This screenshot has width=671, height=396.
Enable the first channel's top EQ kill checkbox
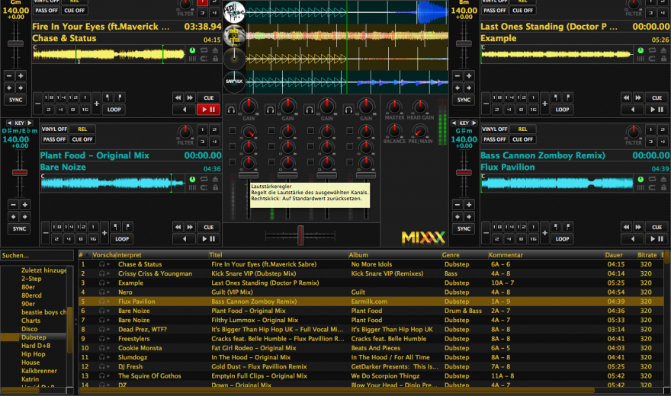click(232, 131)
